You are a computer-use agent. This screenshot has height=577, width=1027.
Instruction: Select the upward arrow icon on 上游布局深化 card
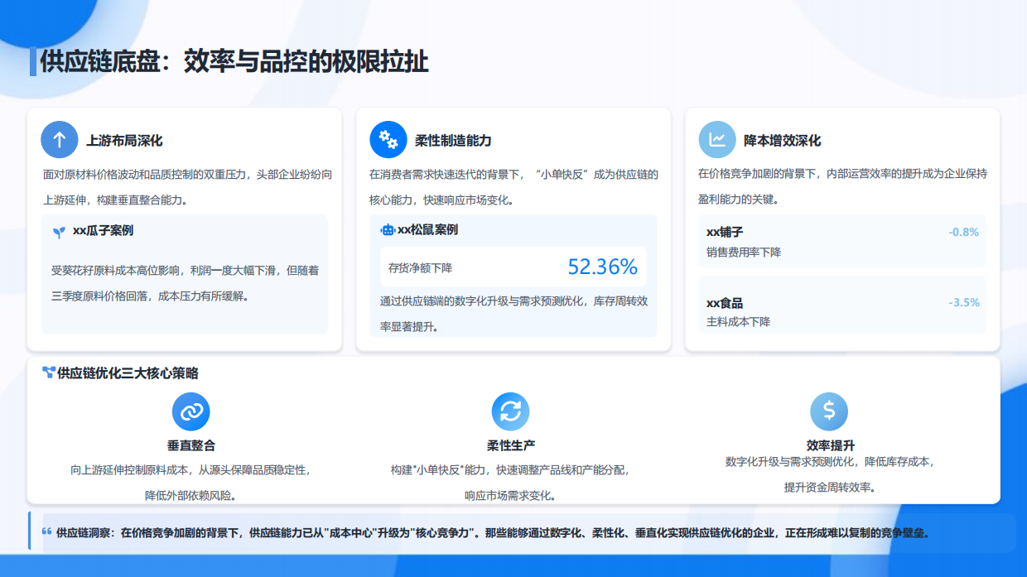[59, 139]
